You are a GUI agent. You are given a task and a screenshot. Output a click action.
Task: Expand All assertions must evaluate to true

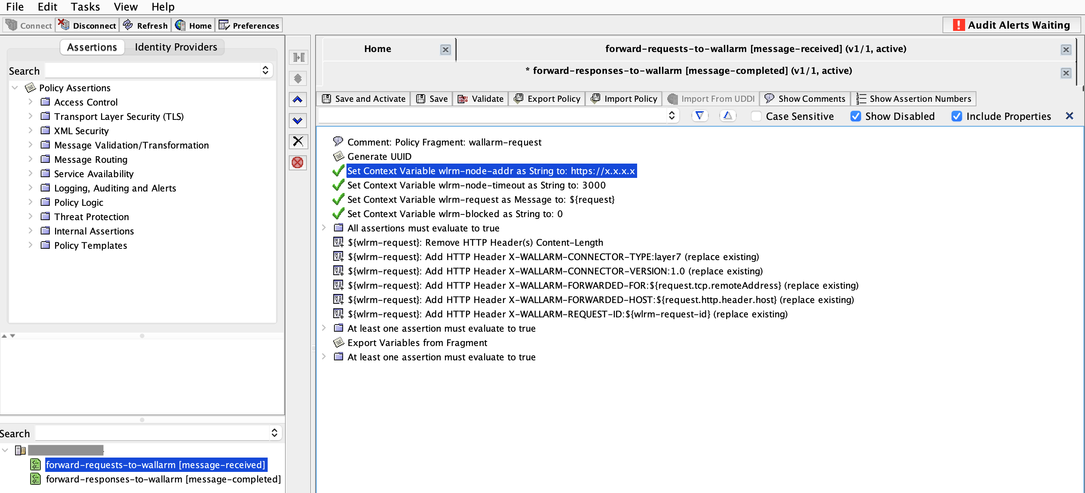(324, 228)
